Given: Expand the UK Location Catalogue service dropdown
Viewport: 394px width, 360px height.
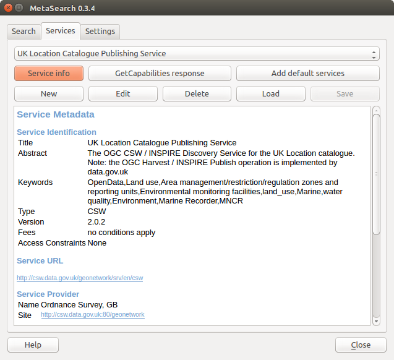Looking at the screenshot, I should click(197, 54).
